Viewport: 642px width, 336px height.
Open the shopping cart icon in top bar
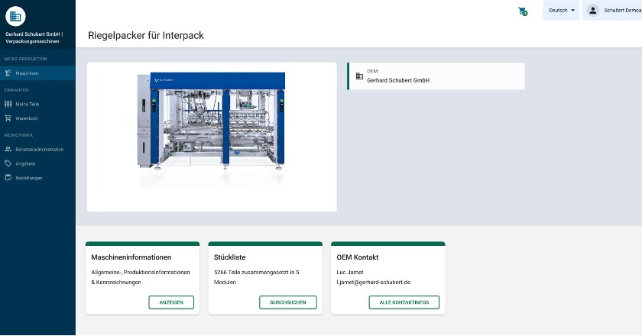click(523, 11)
